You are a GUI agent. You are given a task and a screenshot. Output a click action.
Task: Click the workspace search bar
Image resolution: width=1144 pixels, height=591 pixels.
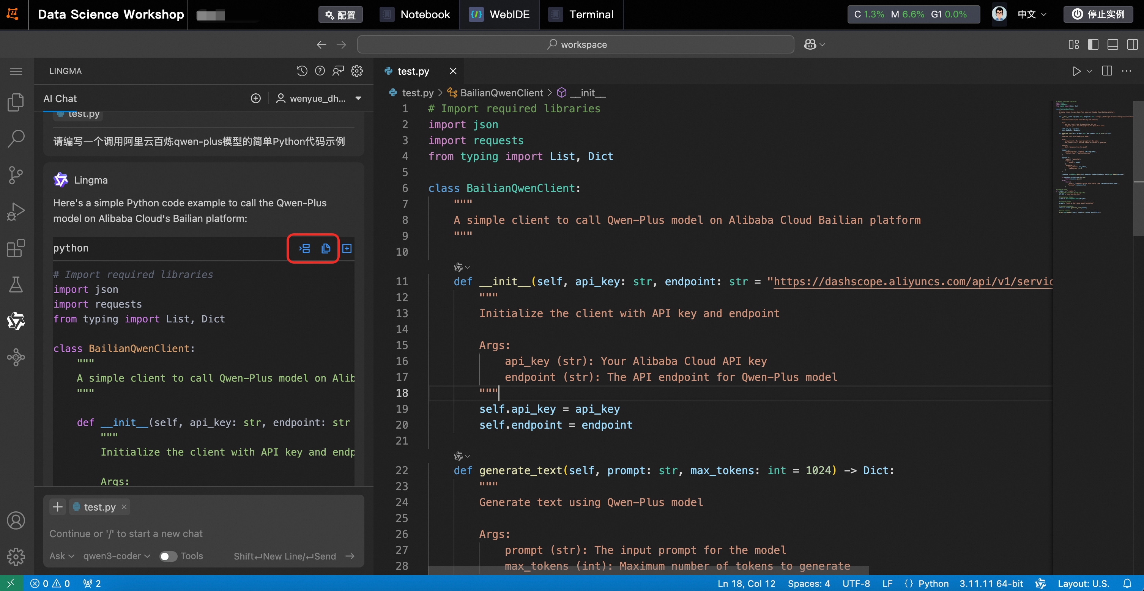[575, 44]
